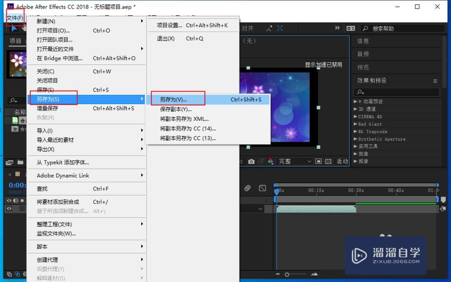Screen dimensions: 451x282
Task: Click the first layer-switches icon at timeline bottom
Action: pyautogui.click(x=9, y=274)
